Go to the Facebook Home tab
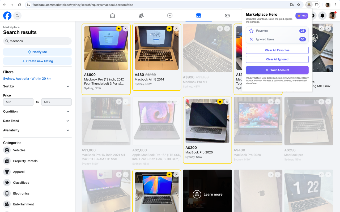This screenshot has width=340, height=212. 112,16
